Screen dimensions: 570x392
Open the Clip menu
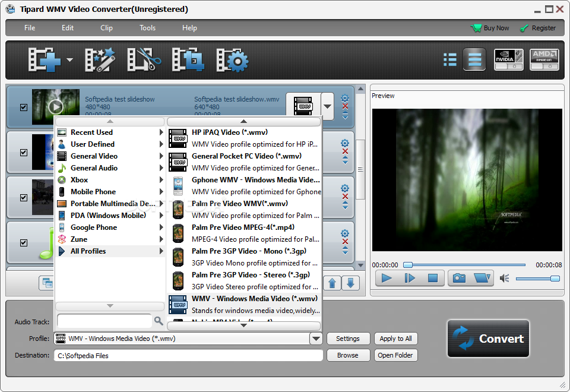click(106, 28)
